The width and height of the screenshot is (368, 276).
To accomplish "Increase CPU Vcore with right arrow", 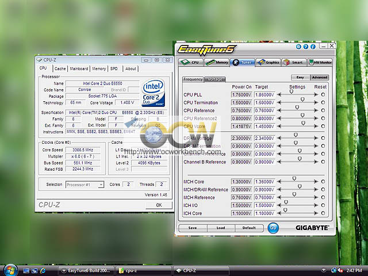I will coord(316,126).
